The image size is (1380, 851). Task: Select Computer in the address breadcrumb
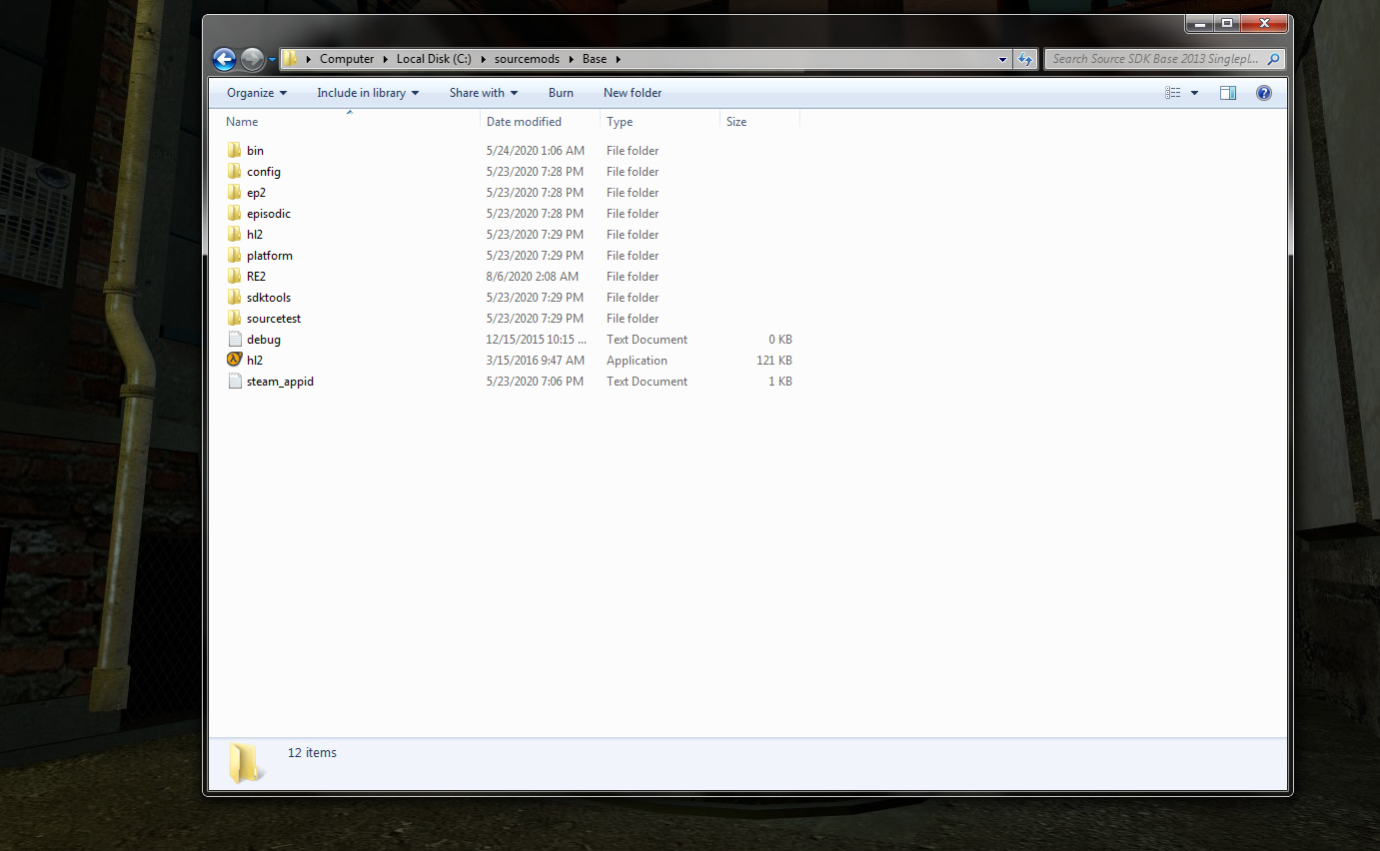click(347, 59)
